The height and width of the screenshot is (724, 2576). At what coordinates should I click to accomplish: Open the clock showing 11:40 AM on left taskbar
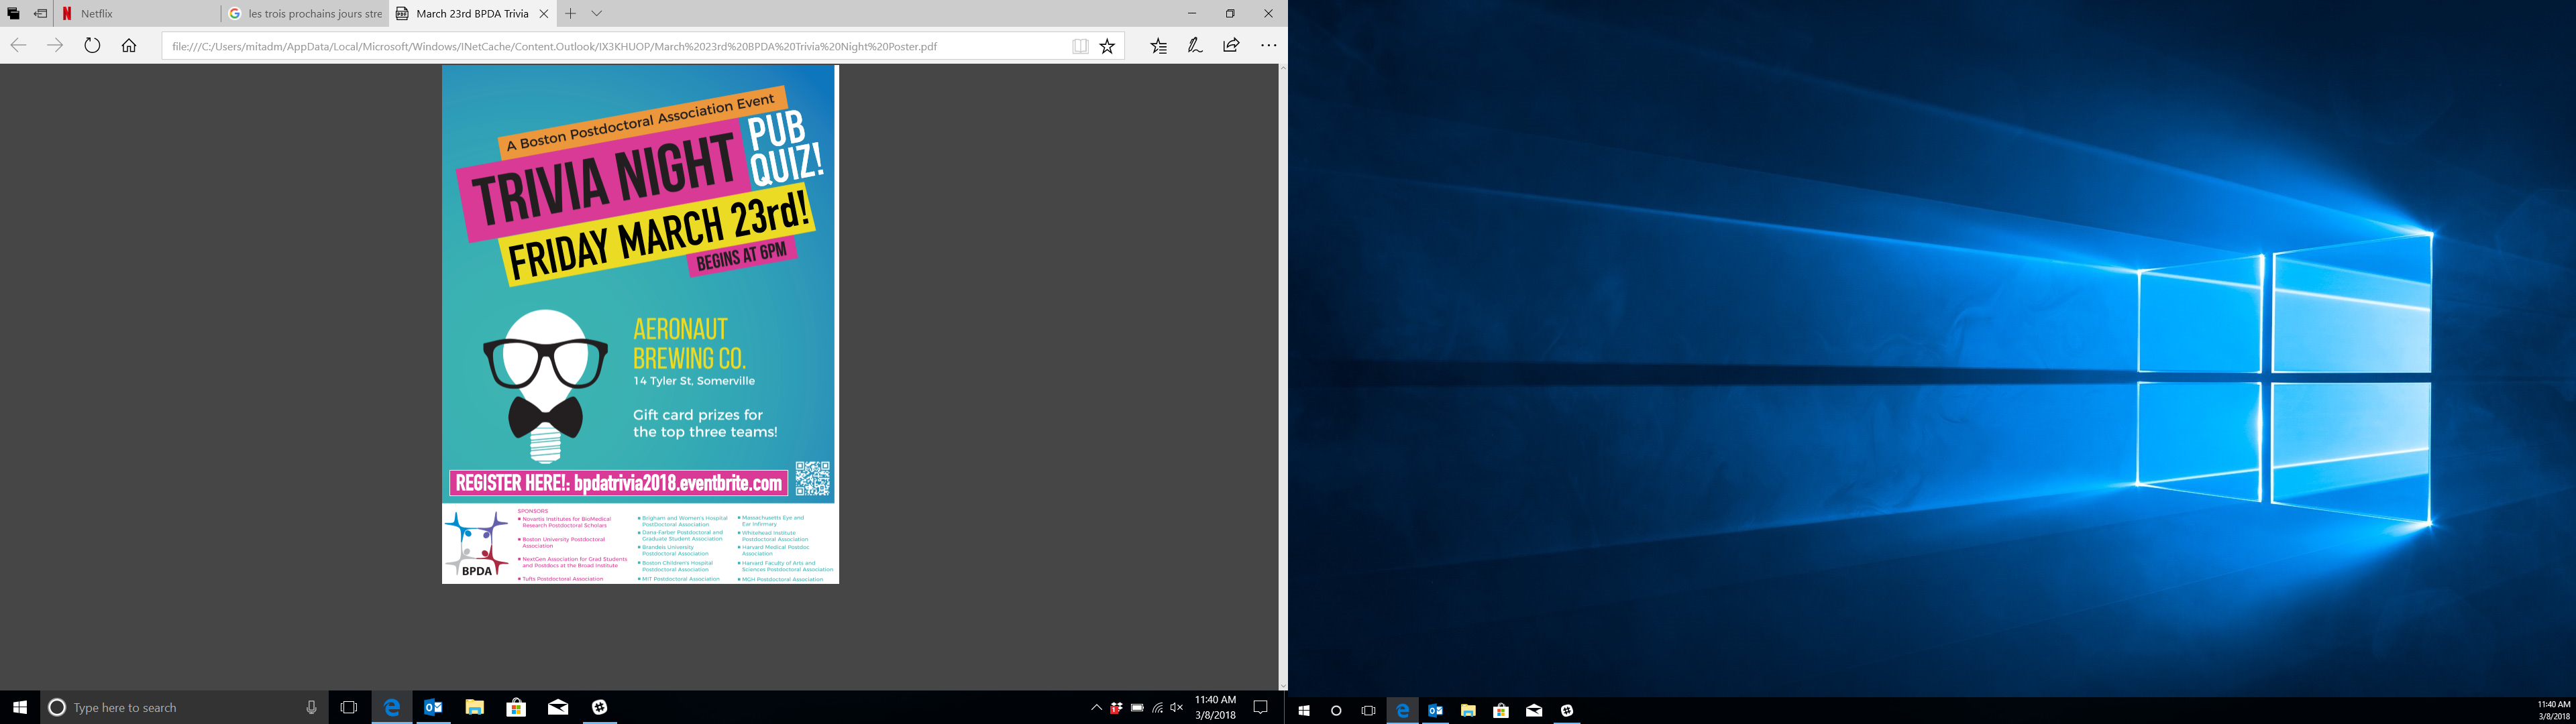pos(1215,707)
